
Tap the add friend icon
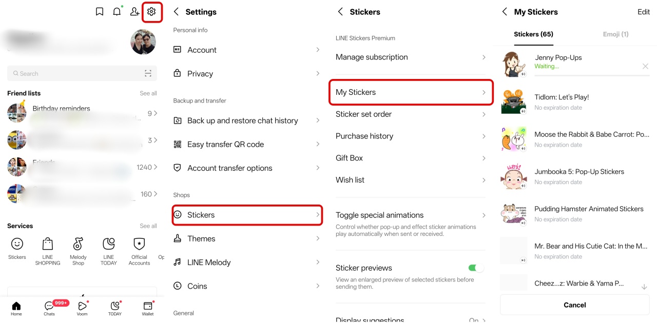pos(134,12)
